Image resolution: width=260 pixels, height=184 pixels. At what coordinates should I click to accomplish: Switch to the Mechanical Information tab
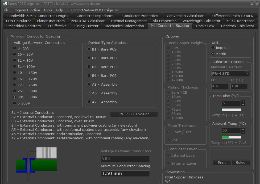click(125, 26)
